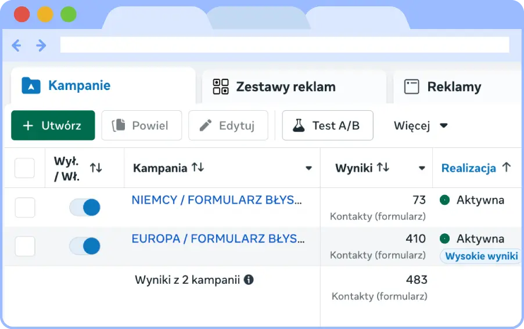The width and height of the screenshot is (524, 329).
Task: Expand the Kampania column dropdown arrow
Action: 309,169
